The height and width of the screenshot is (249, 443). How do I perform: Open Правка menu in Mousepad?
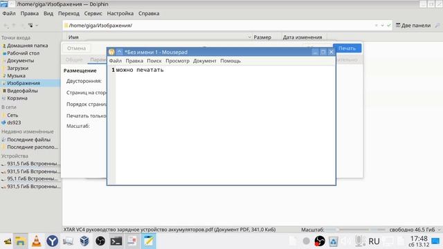(x=134, y=61)
